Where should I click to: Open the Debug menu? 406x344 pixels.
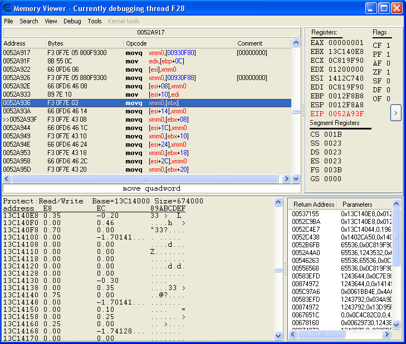pyautogui.click(x=72, y=21)
